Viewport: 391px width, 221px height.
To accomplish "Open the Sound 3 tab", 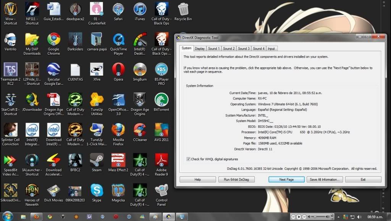I will (x=244, y=49).
